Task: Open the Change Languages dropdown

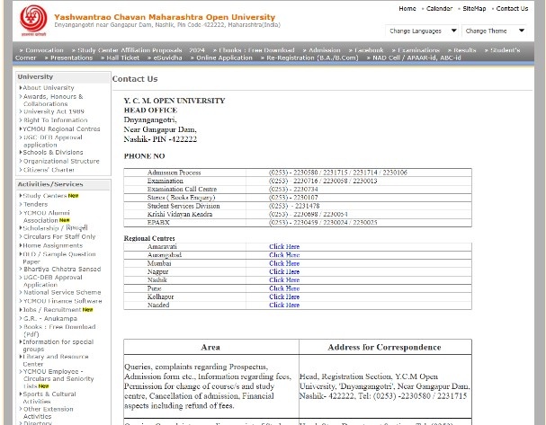Action: 423,31
